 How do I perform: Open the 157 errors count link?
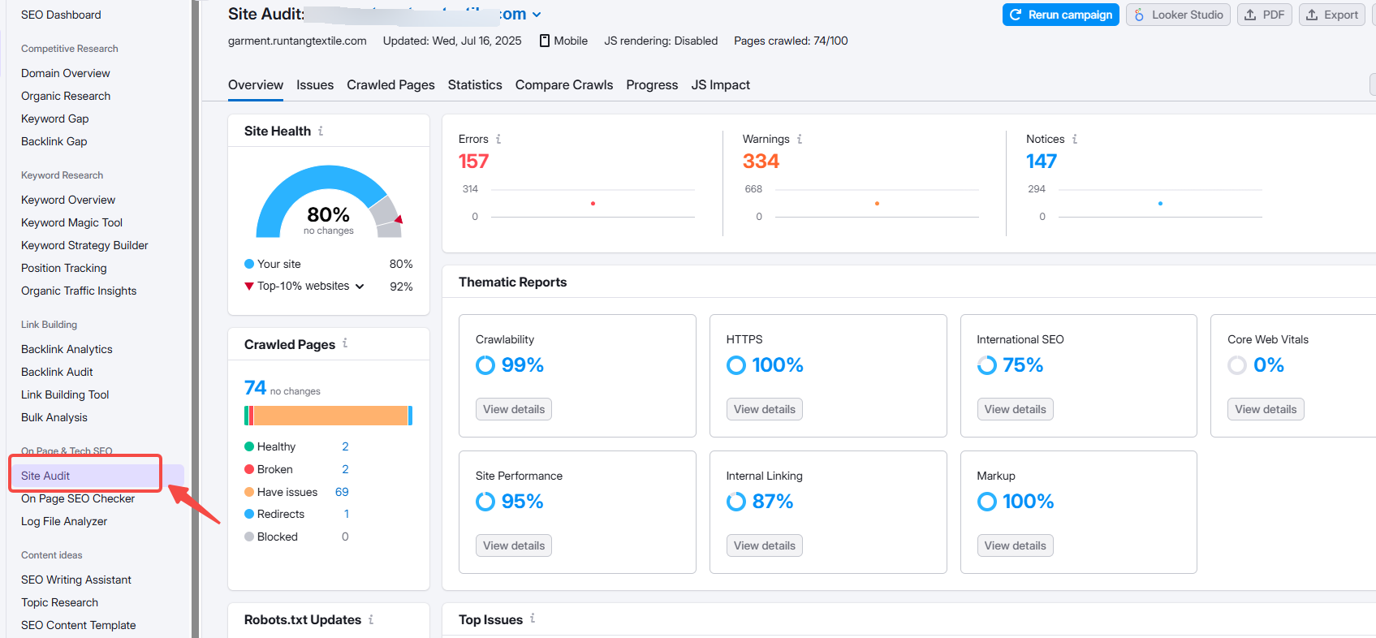pyautogui.click(x=473, y=162)
